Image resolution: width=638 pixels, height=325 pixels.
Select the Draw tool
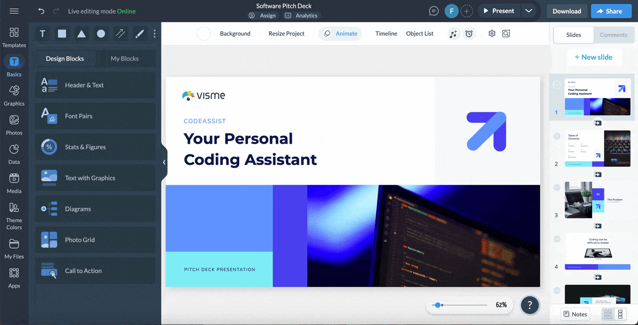[139, 33]
